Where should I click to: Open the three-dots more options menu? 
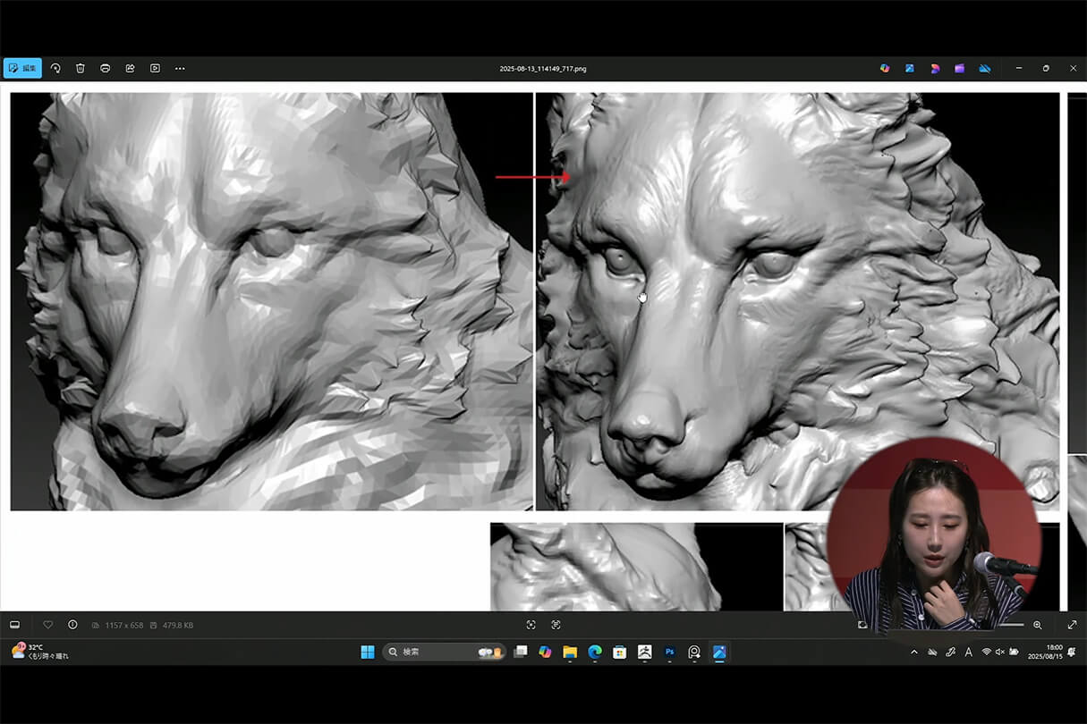pyautogui.click(x=180, y=68)
